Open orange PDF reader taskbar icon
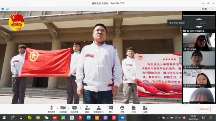The height and width of the screenshot is (121, 216). (x=97, y=118)
